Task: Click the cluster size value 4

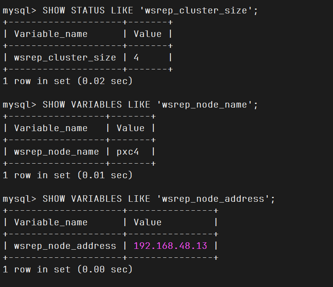Action: coord(136,58)
